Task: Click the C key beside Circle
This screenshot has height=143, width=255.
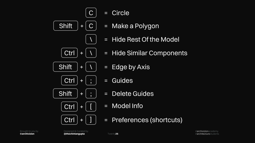Action: (x=91, y=13)
